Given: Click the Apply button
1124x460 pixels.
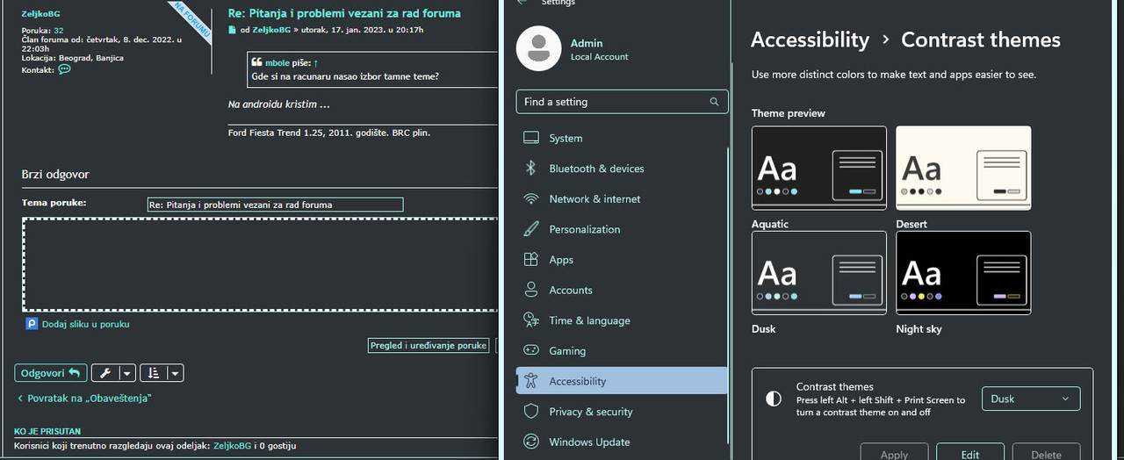Looking at the screenshot, I should (894, 451).
